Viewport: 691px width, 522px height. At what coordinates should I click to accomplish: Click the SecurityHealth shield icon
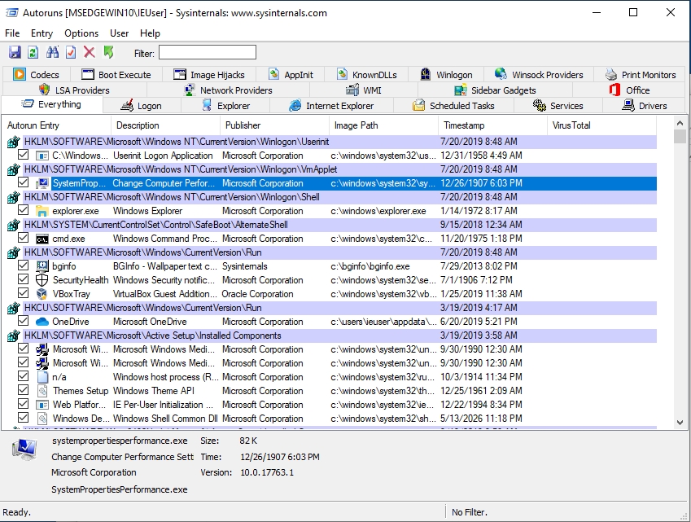(42, 280)
